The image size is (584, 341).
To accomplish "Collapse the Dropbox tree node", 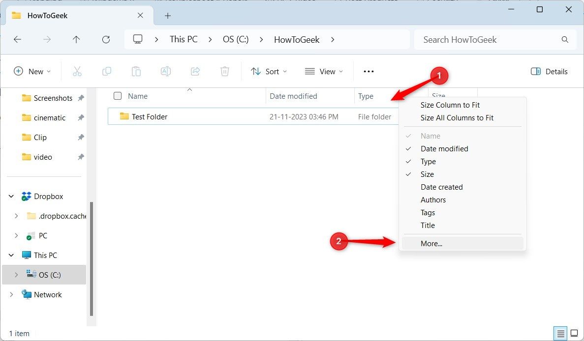I will [11, 196].
